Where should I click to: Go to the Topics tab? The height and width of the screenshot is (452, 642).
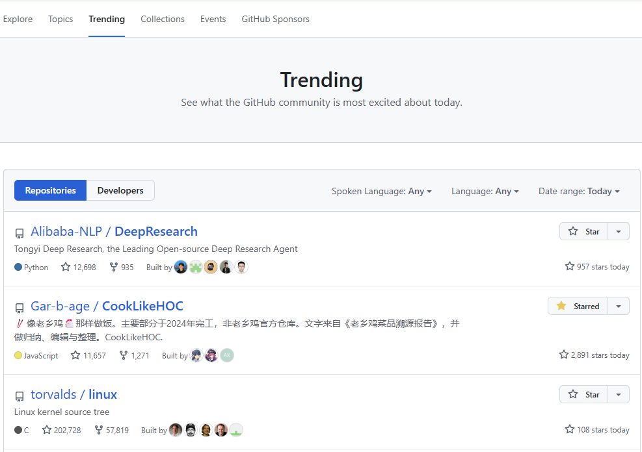60,19
